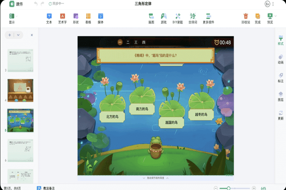Open the 回收站 recycle bin
Viewport: 286px width, 190px height.
(246, 19)
